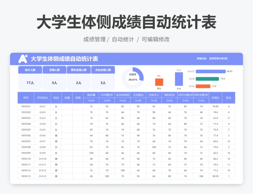Click the 排名 column header
Viewport: 253px width, 194px height.
click(229, 98)
